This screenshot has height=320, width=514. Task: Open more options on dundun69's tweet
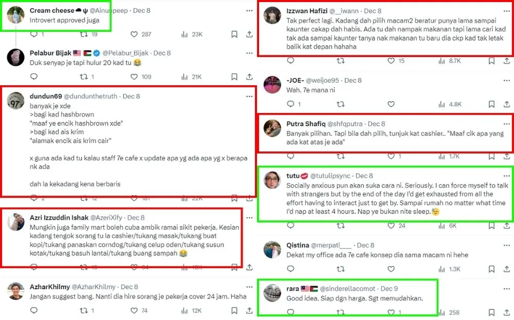249,96
